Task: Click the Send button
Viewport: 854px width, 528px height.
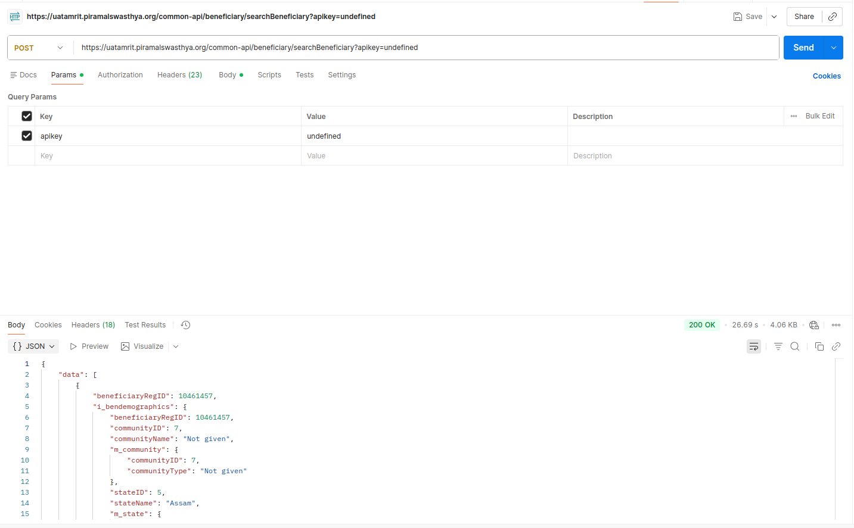Action: click(803, 48)
